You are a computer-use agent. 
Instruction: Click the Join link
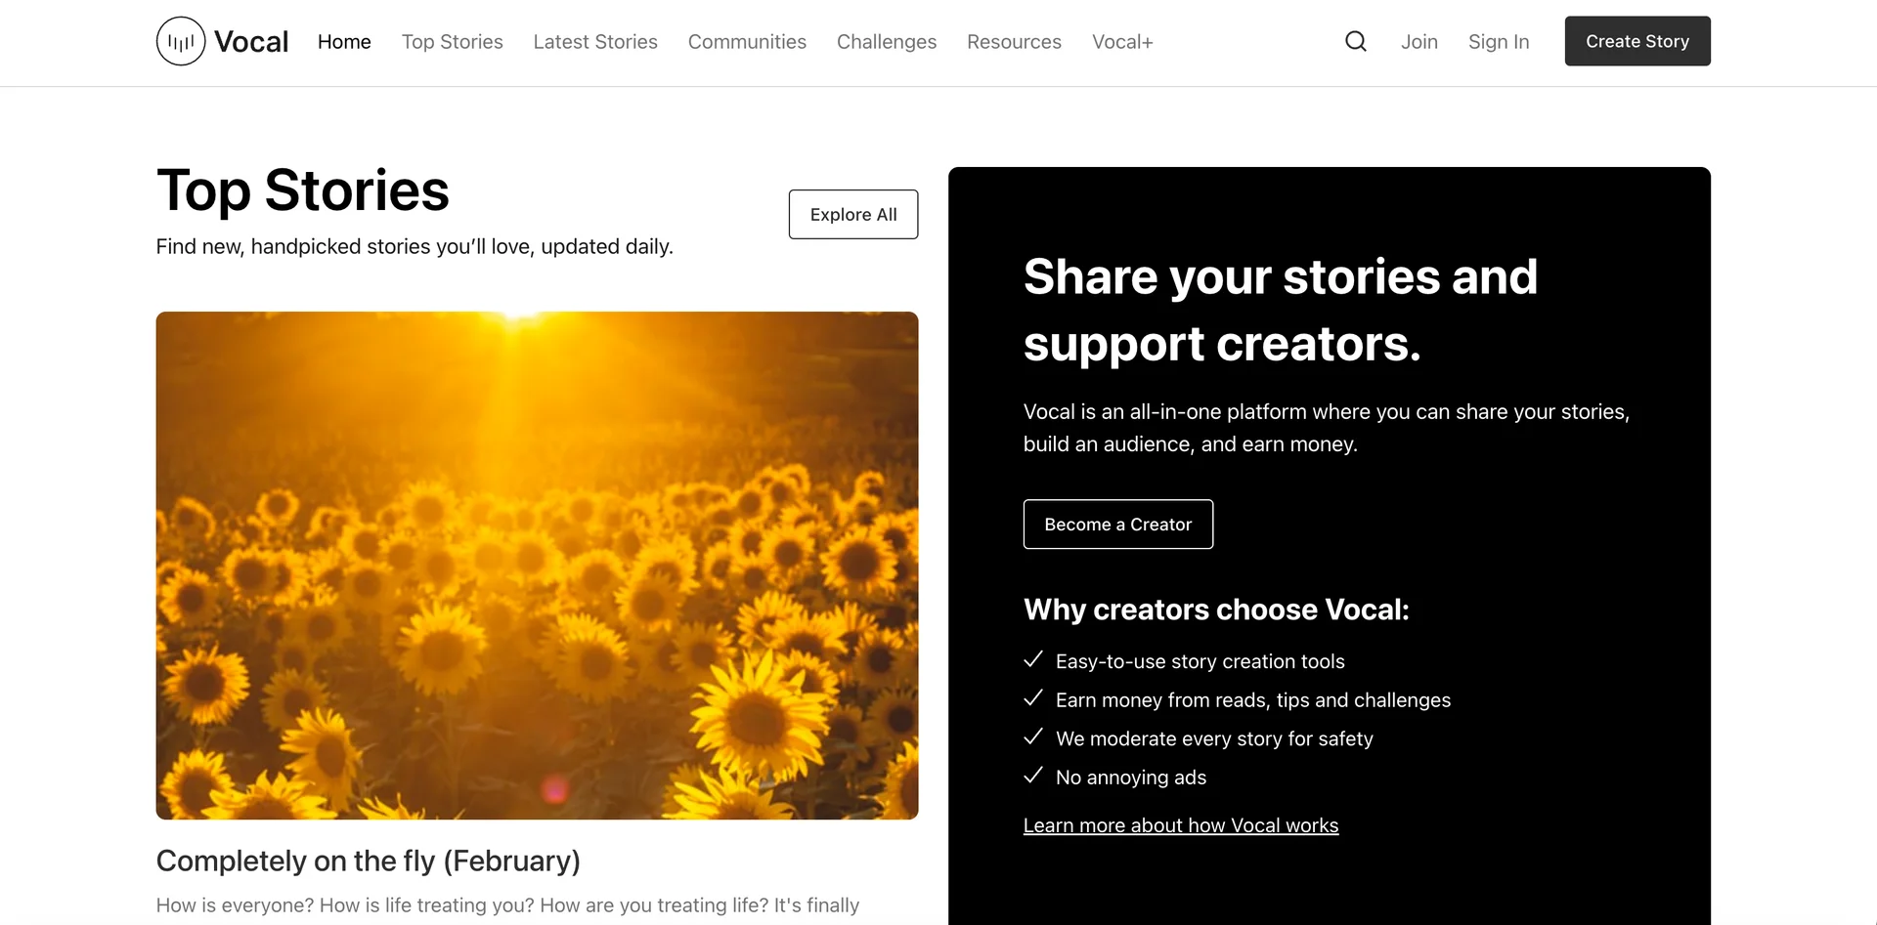(x=1419, y=41)
